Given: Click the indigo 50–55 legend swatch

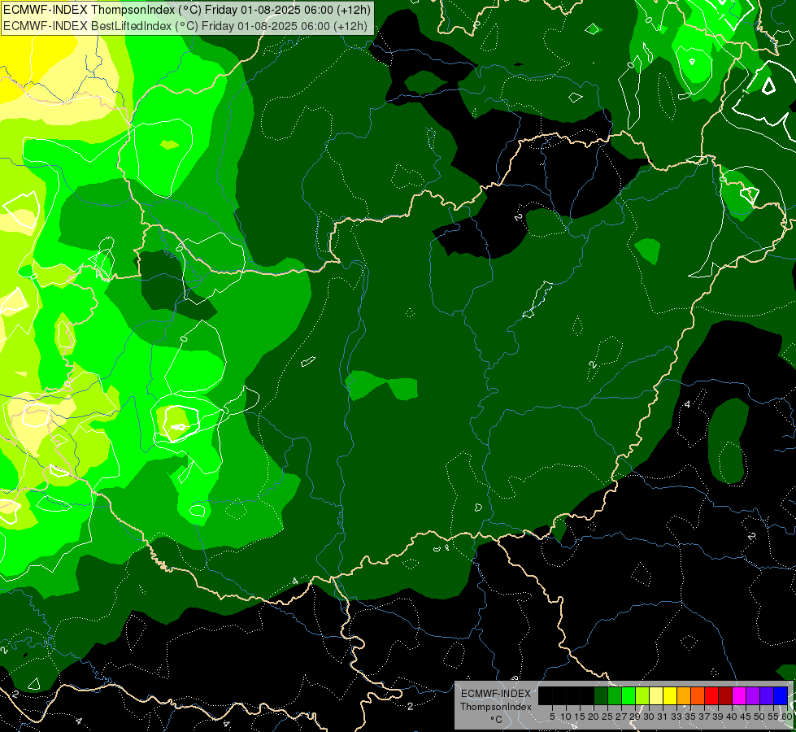Looking at the screenshot, I should pyautogui.click(x=767, y=695).
